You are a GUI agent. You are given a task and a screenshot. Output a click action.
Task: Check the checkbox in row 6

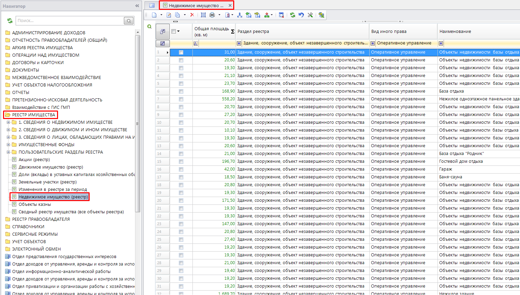coord(181,91)
